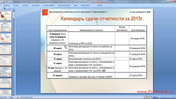Click the Сведения о доходах физ.лиц cell
The width and height of the screenshot is (176, 99).
click(x=91, y=75)
